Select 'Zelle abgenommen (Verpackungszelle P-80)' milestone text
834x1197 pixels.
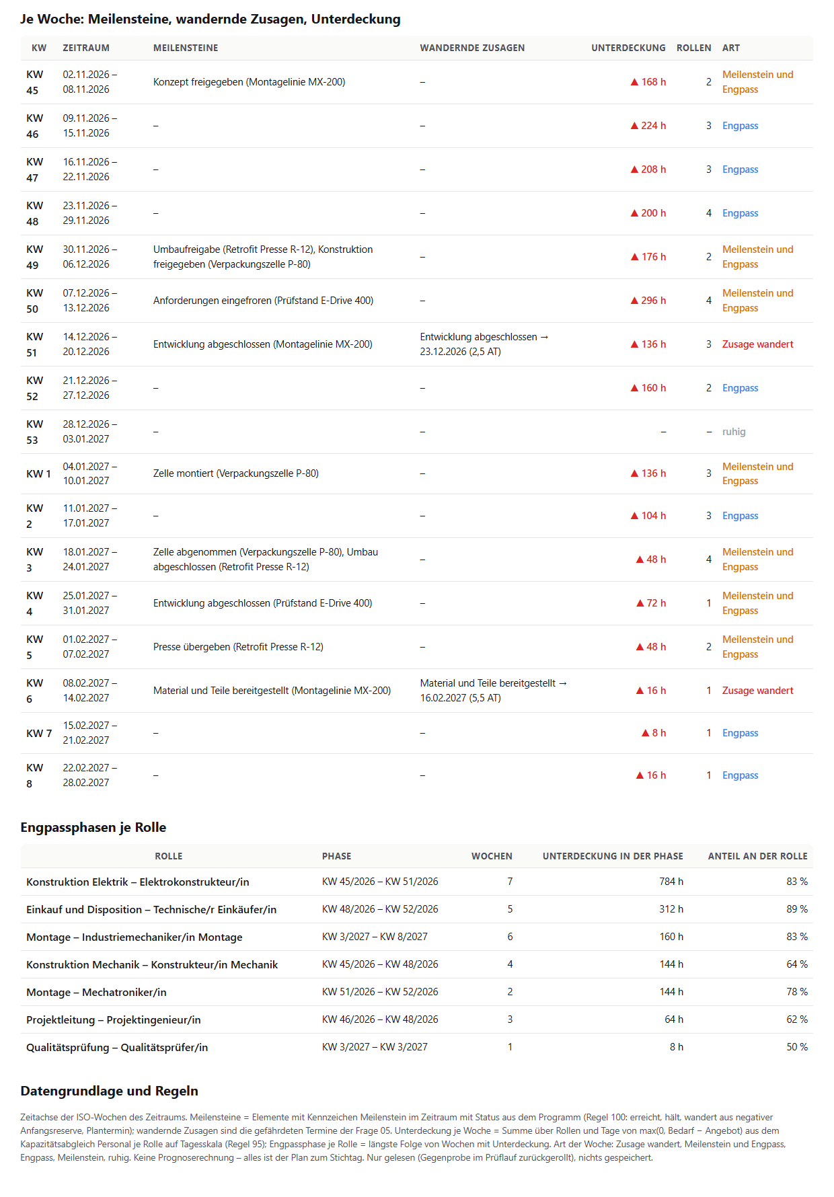pos(248,552)
